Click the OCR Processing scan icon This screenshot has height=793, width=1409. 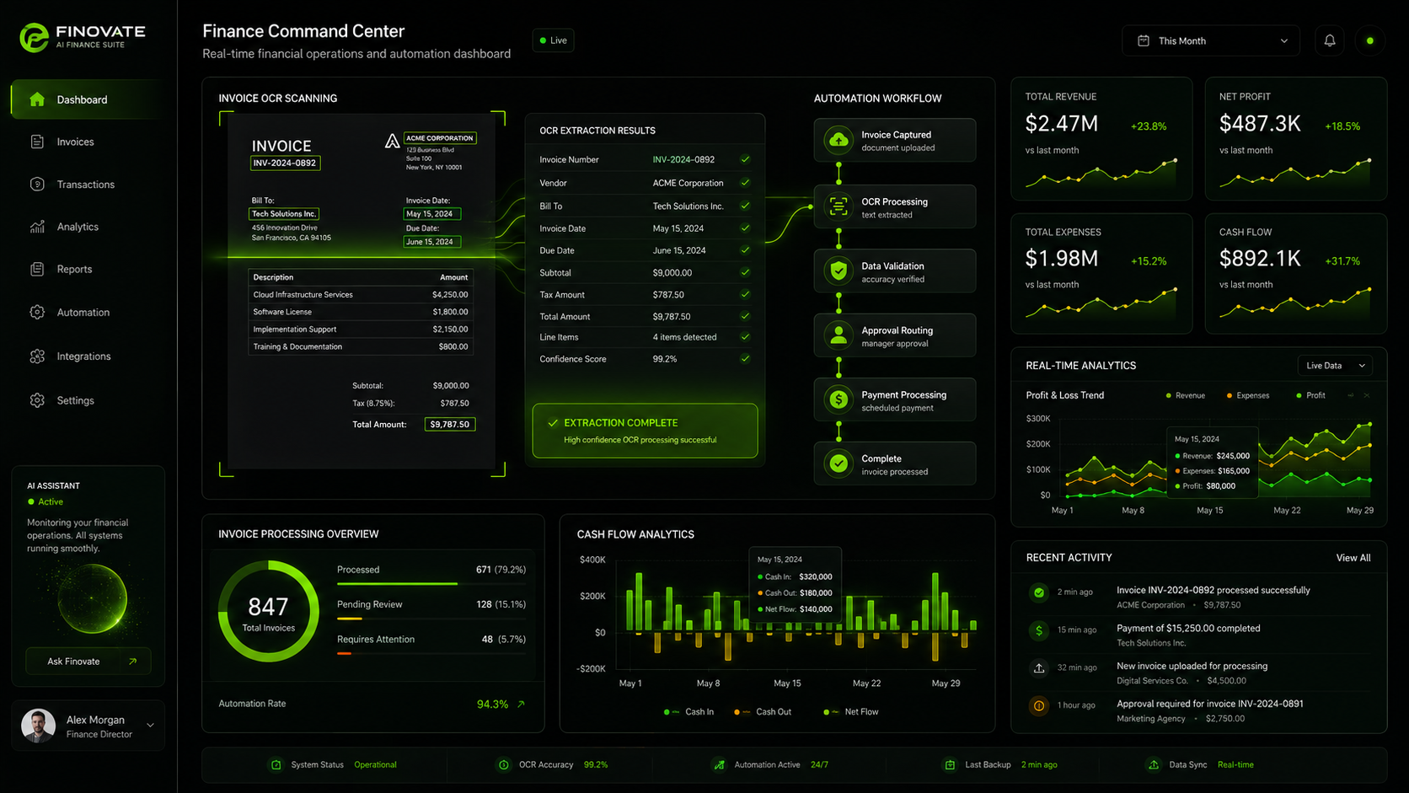coord(838,206)
